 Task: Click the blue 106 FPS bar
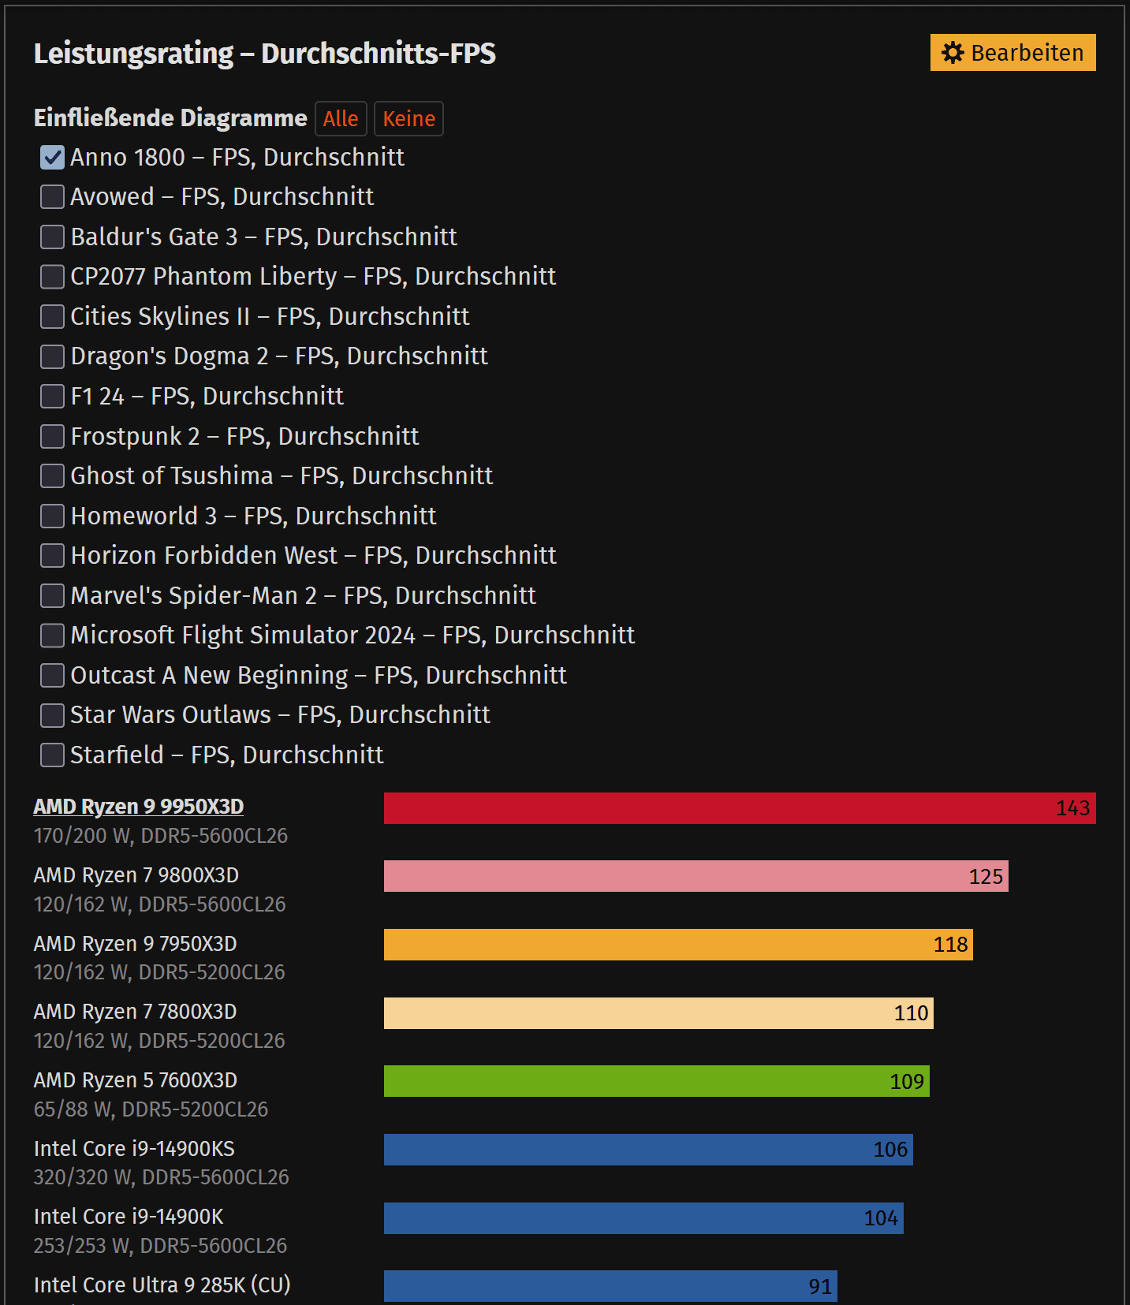tap(648, 1150)
